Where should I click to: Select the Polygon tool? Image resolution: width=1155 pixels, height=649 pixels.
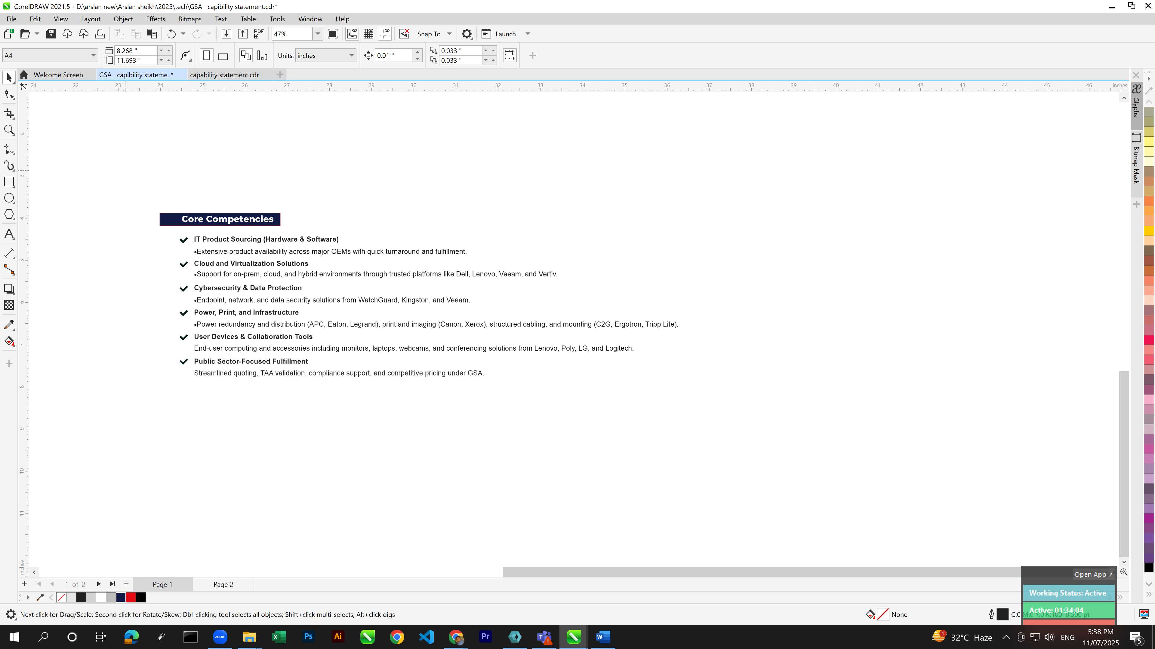[x=9, y=215]
